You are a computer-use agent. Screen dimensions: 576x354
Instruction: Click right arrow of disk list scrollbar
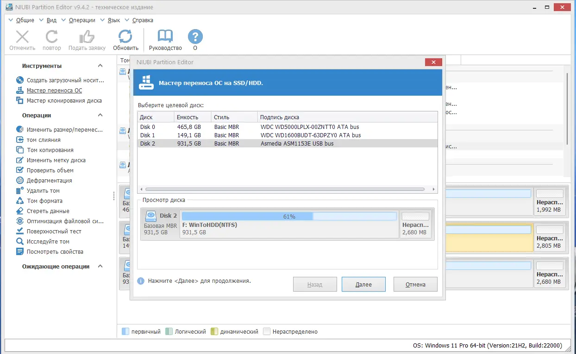point(434,189)
